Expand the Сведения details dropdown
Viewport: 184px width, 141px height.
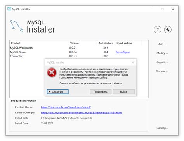pyautogui.click(x=58, y=92)
